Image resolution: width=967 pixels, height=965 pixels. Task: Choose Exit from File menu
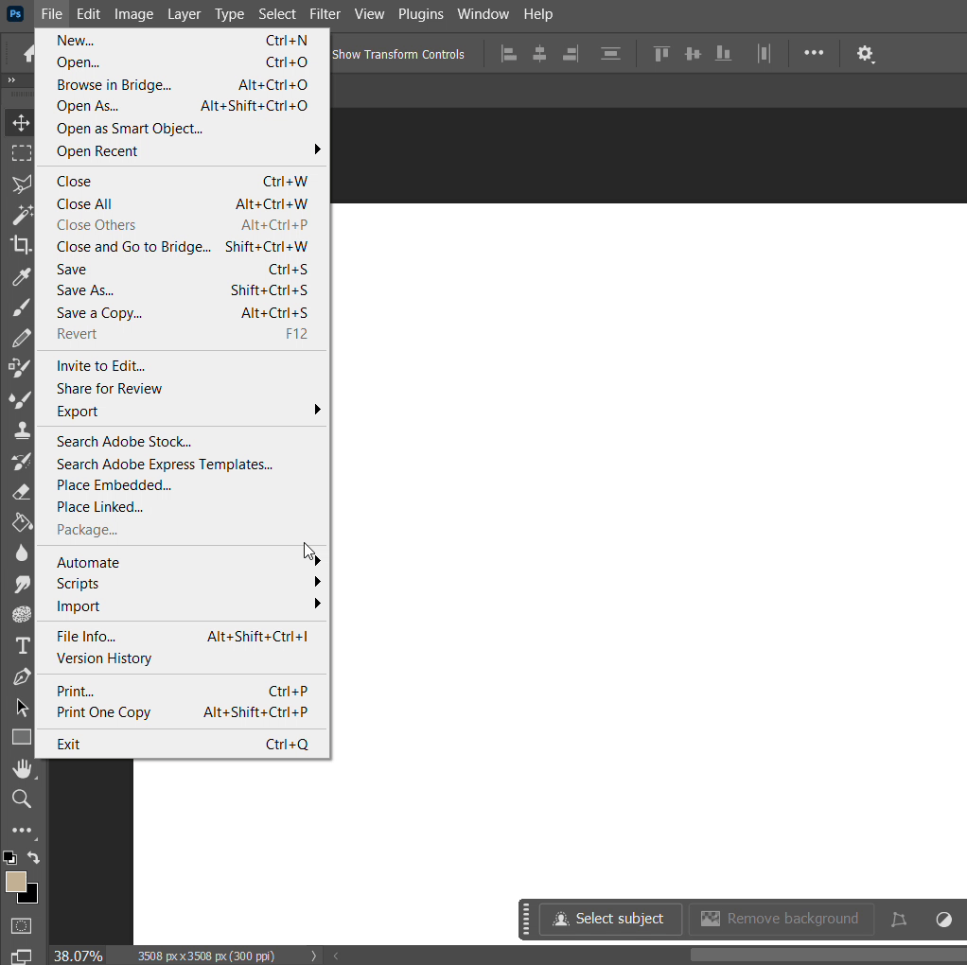point(182,745)
